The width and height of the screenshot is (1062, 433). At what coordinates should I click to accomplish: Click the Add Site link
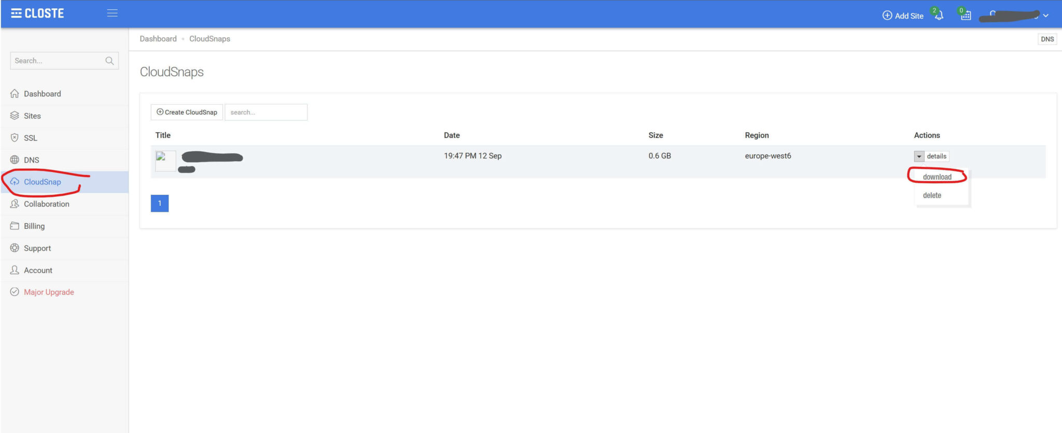coord(903,16)
